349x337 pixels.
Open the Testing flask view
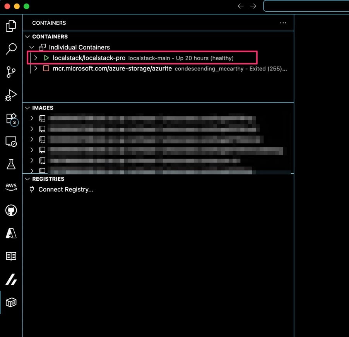(11, 164)
